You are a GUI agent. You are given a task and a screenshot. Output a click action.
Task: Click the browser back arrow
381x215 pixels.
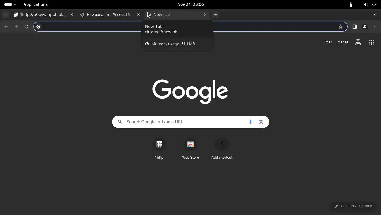click(6, 27)
